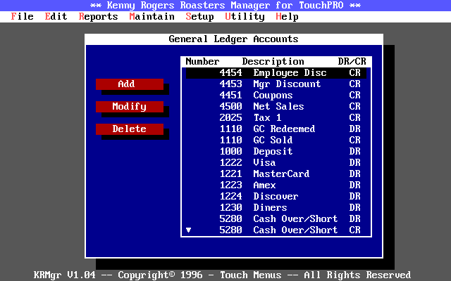Click the Add button
This screenshot has height=281, width=451.
pyautogui.click(x=130, y=84)
